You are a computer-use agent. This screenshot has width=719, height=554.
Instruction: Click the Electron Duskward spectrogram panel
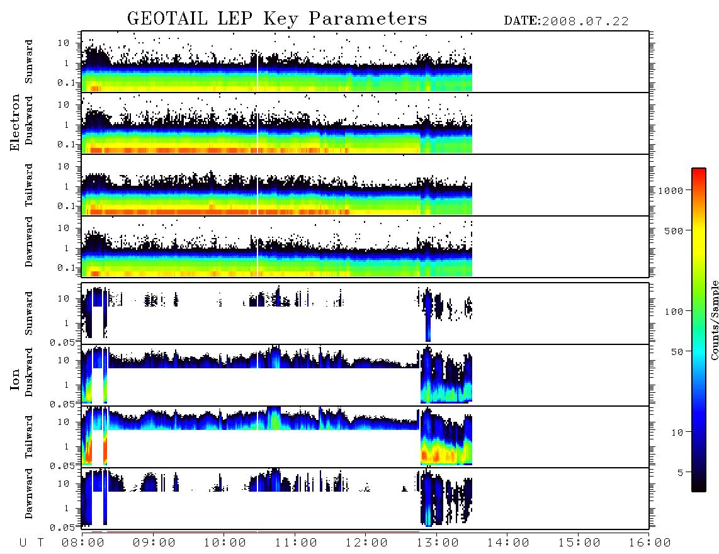pos(365,123)
